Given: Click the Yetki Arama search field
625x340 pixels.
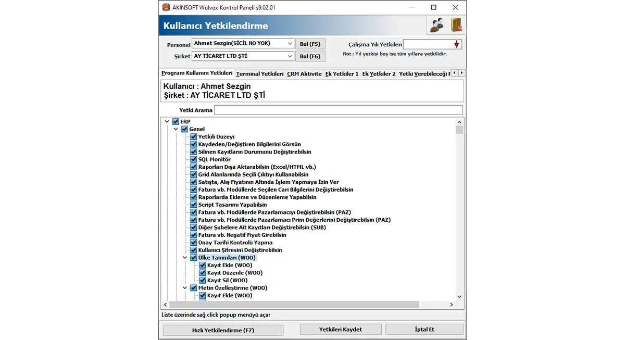Looking at the screenshot, I should [x=339, y=110].
